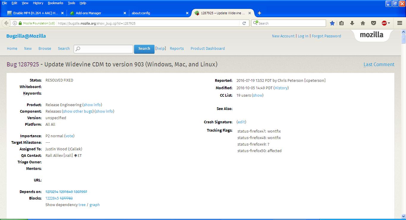Jump to the Last Comment
The image size is (406, 220).
(379, 64)
